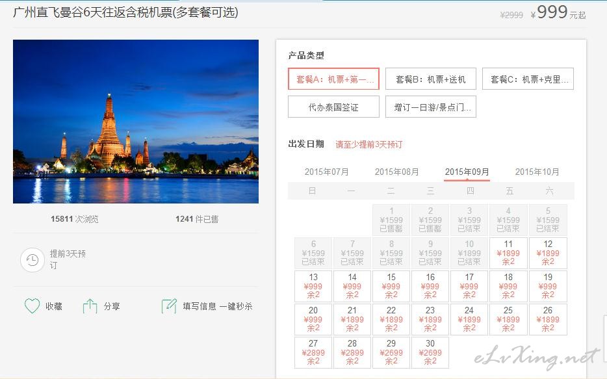Viewport: 607px width, 379px height.
Task: Click ended date September 4
Action: click(x=508, y=220)
